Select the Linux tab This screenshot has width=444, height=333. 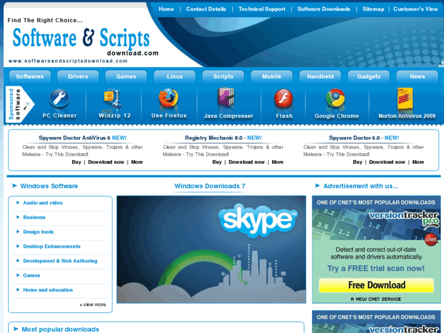coord(175,76)
